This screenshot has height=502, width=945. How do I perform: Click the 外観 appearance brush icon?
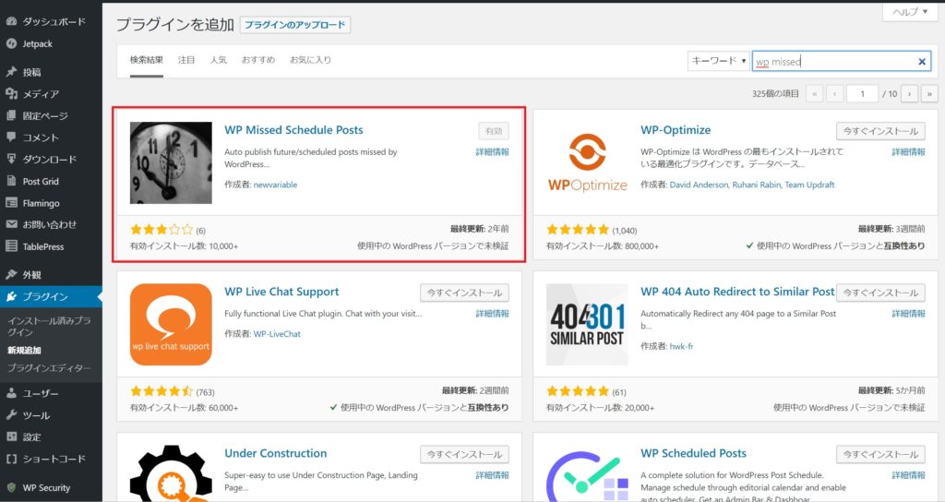coord(11,275)
